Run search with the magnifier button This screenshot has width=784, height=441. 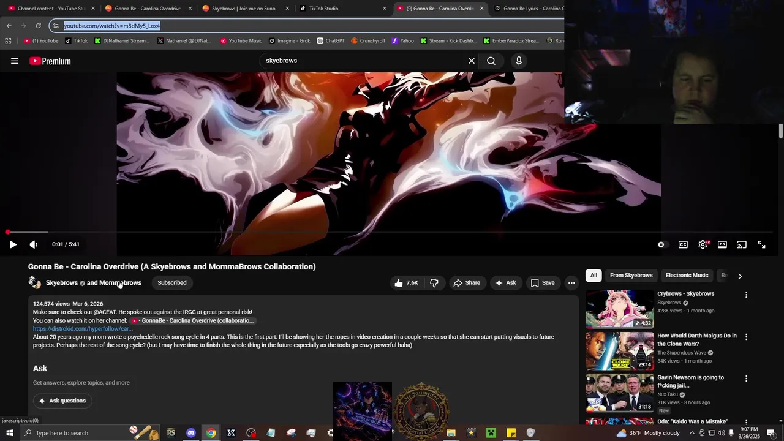[x=491, y=61]
